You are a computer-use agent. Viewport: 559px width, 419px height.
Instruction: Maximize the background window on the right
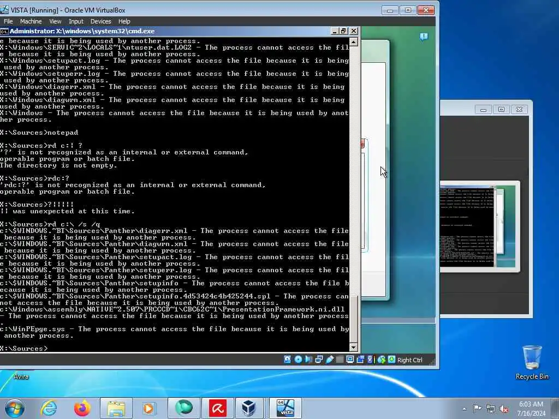[x=501, y=109]
